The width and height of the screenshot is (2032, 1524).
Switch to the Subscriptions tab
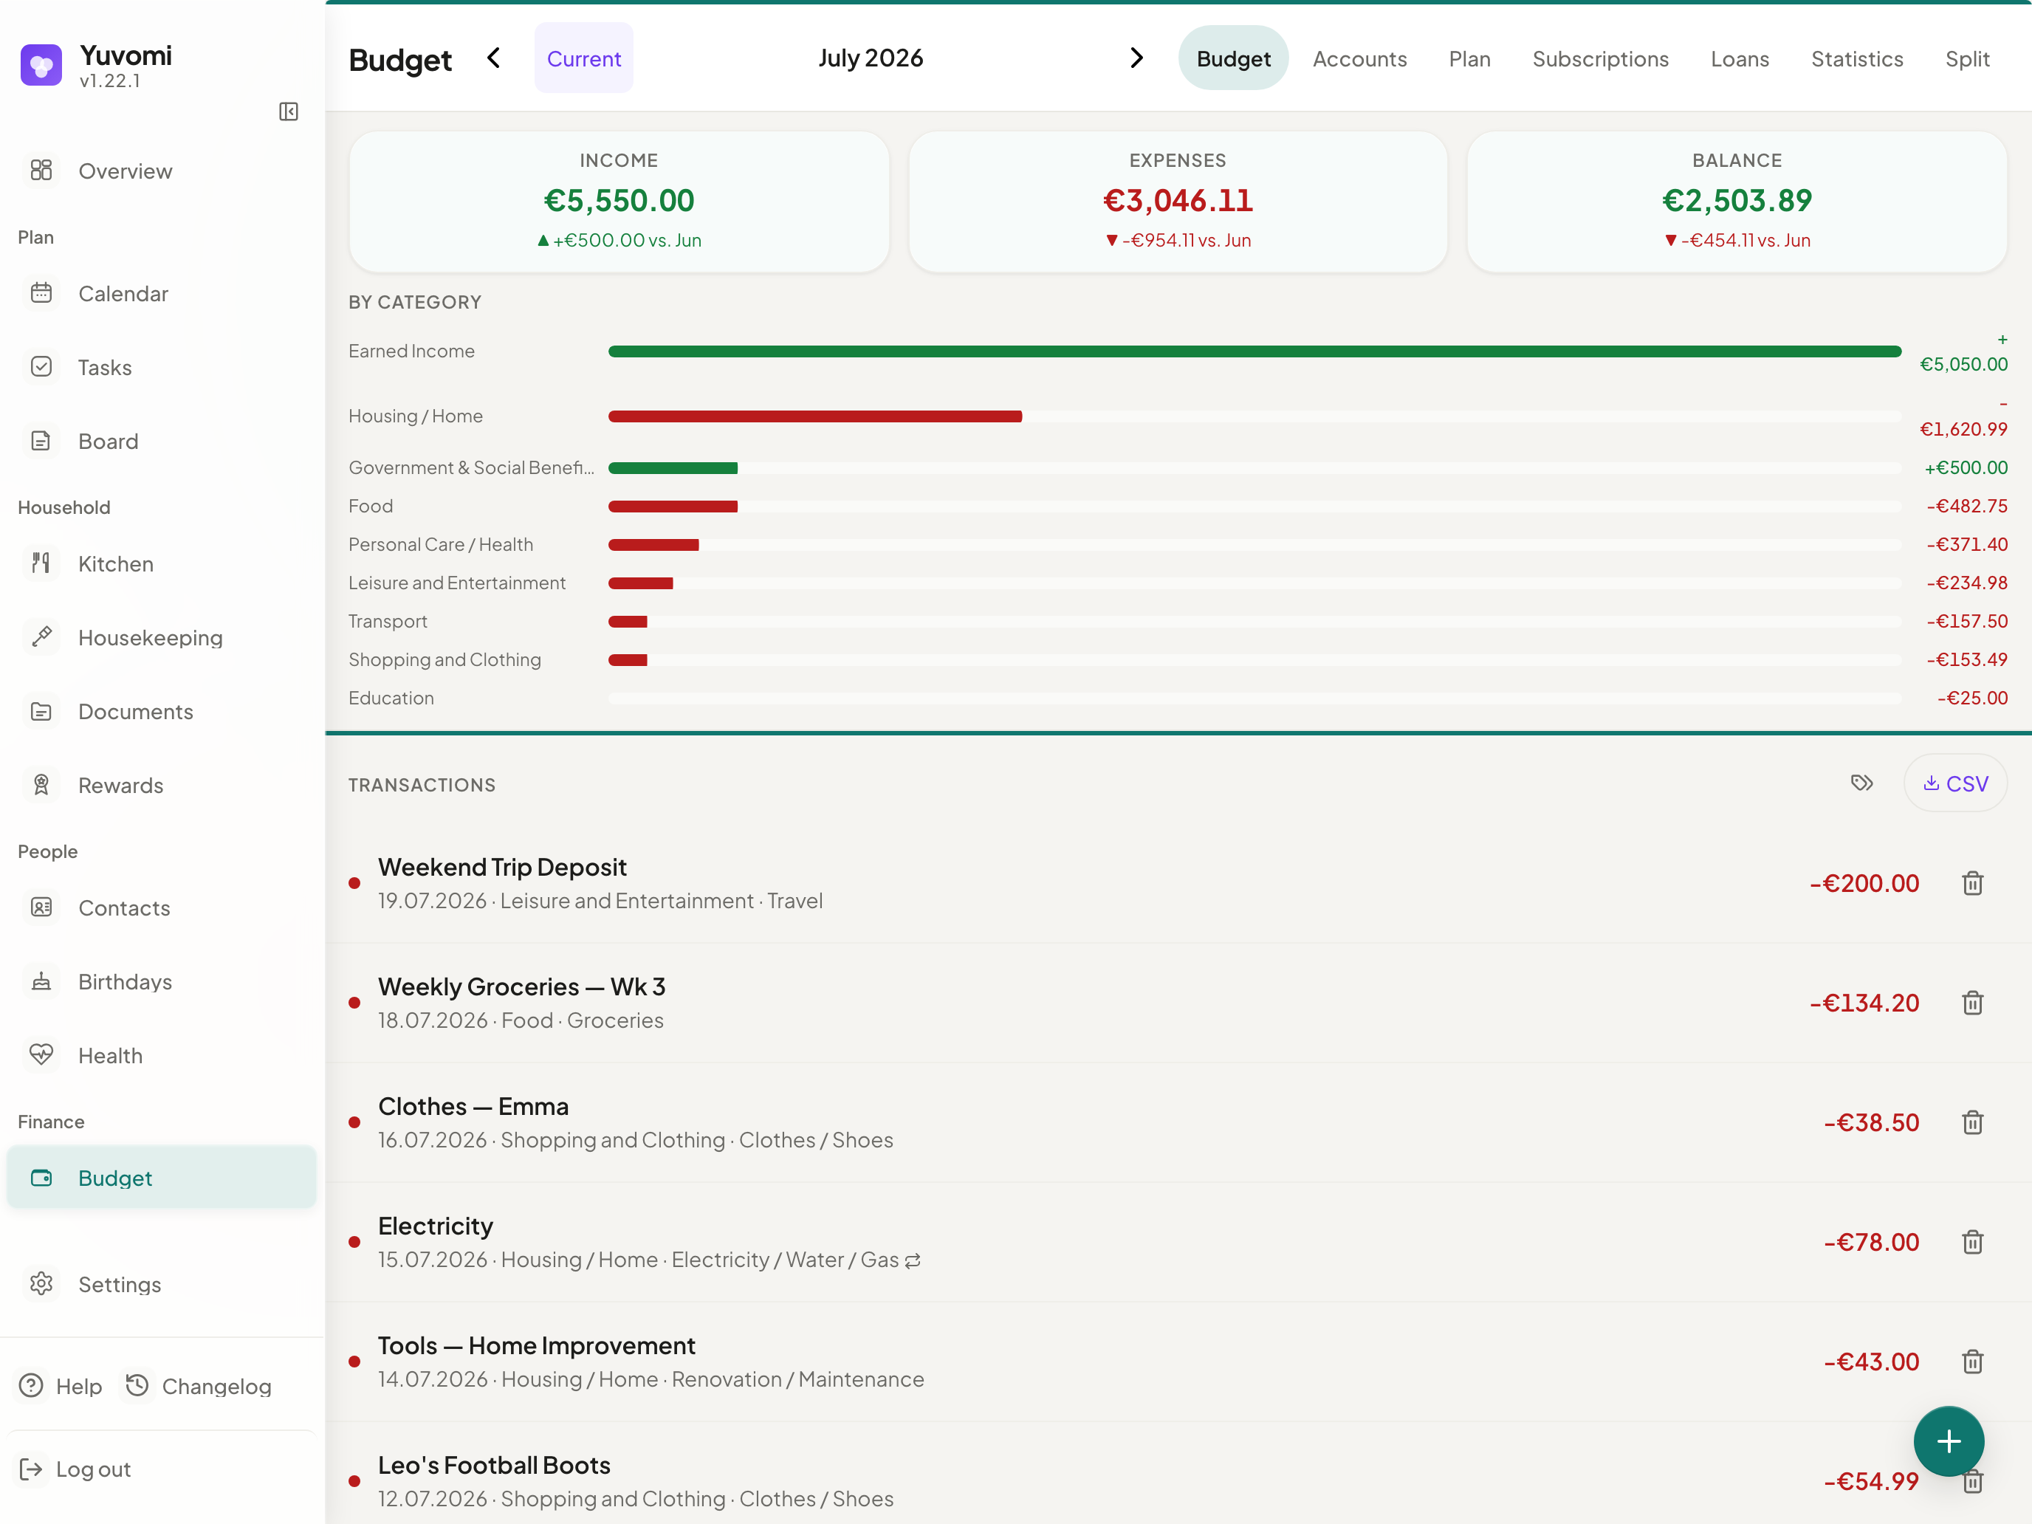(x=1600, y=58)
